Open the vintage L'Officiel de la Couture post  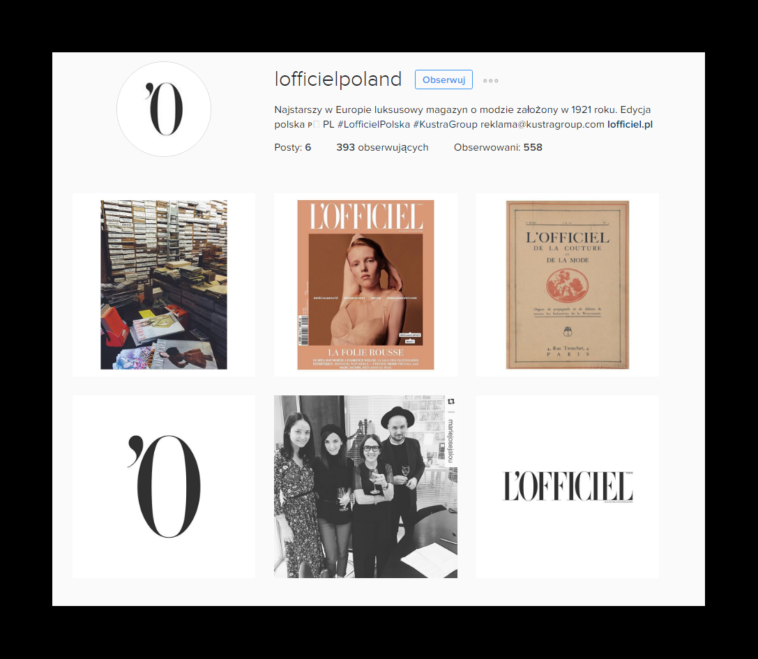click(568, 285)
